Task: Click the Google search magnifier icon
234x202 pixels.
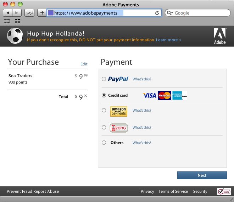Action: point(169,13)
